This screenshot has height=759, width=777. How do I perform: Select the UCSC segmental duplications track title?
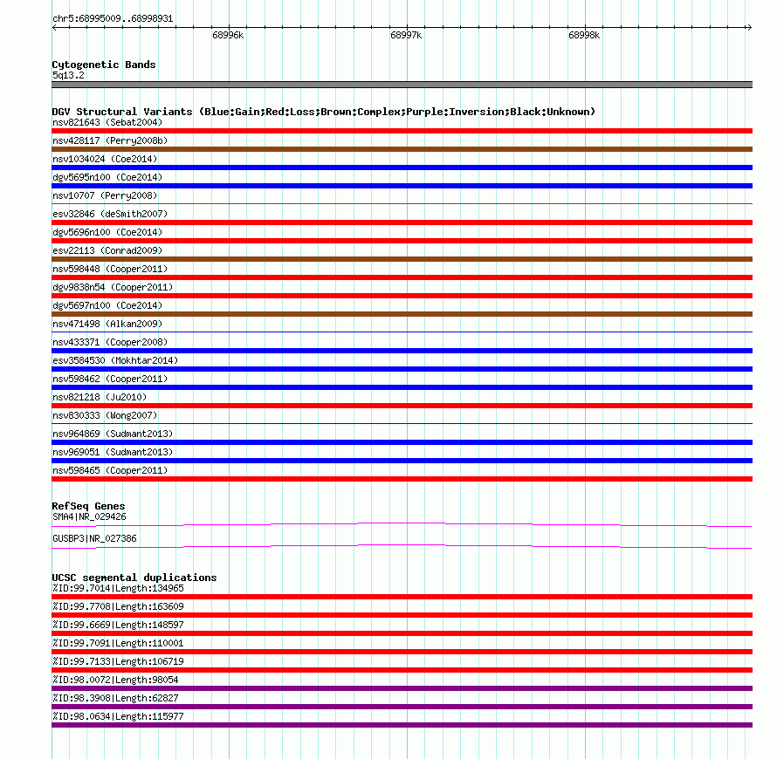(134, 578)
